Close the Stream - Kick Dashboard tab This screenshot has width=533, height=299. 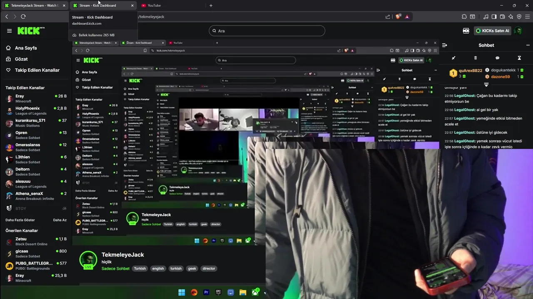132,5
